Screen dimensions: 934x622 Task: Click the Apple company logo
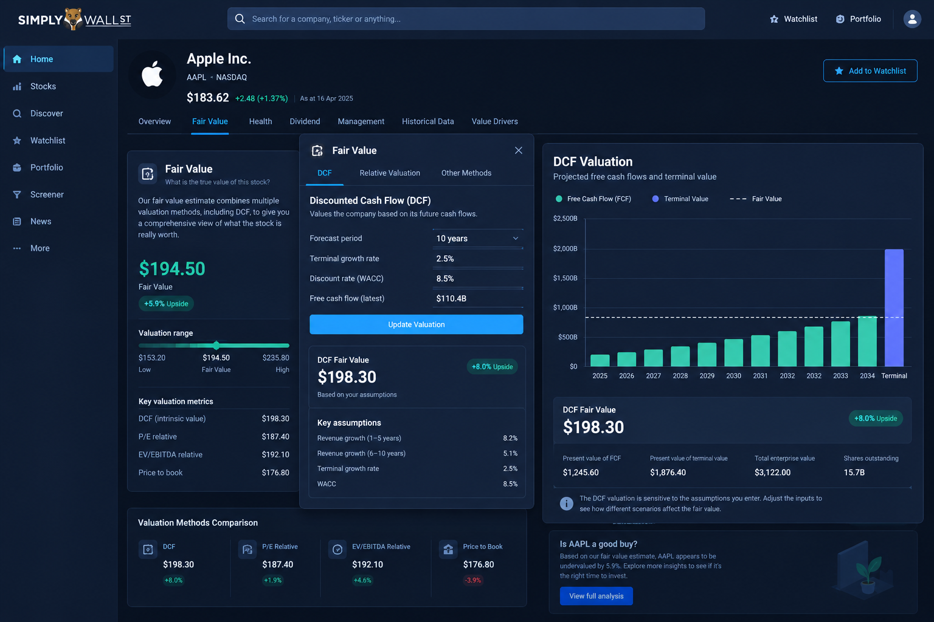152,75
